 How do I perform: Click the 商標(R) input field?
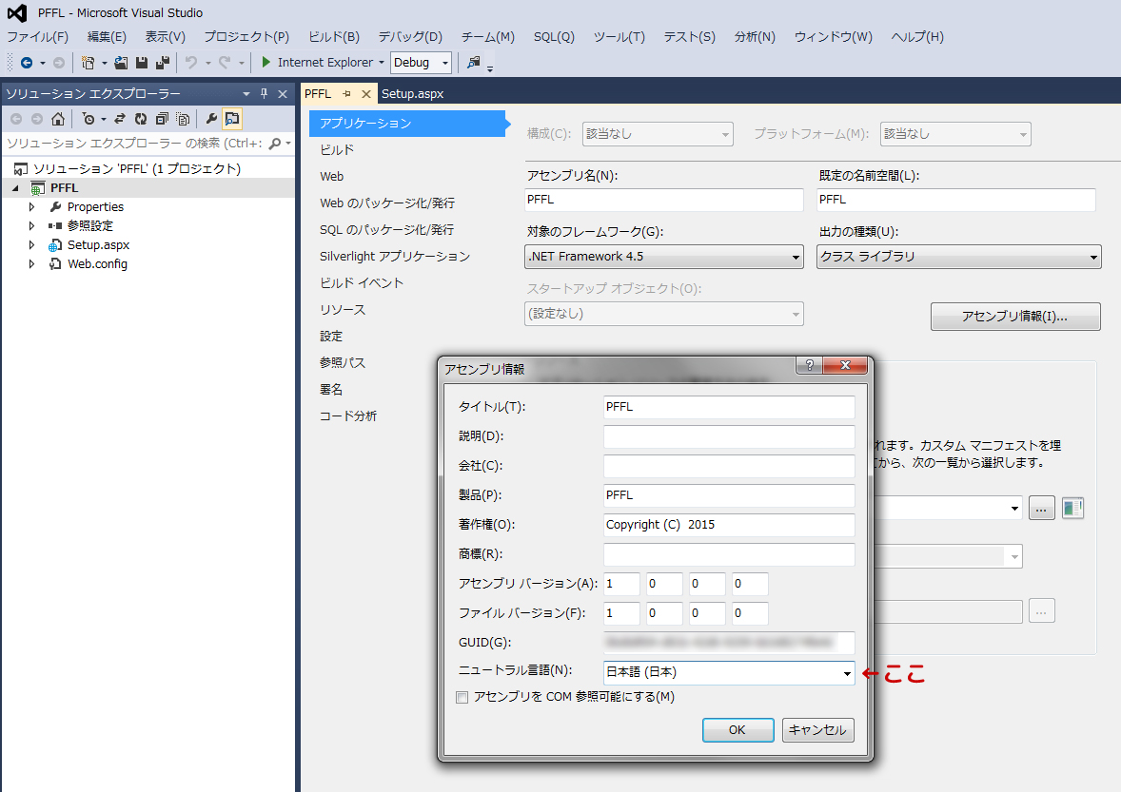729,554
